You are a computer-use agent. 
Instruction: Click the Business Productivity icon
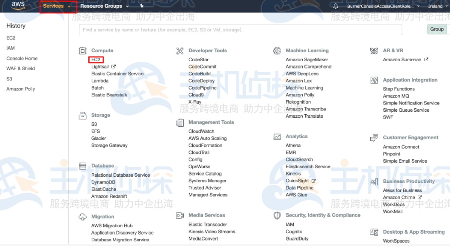(x=374, y=182)
